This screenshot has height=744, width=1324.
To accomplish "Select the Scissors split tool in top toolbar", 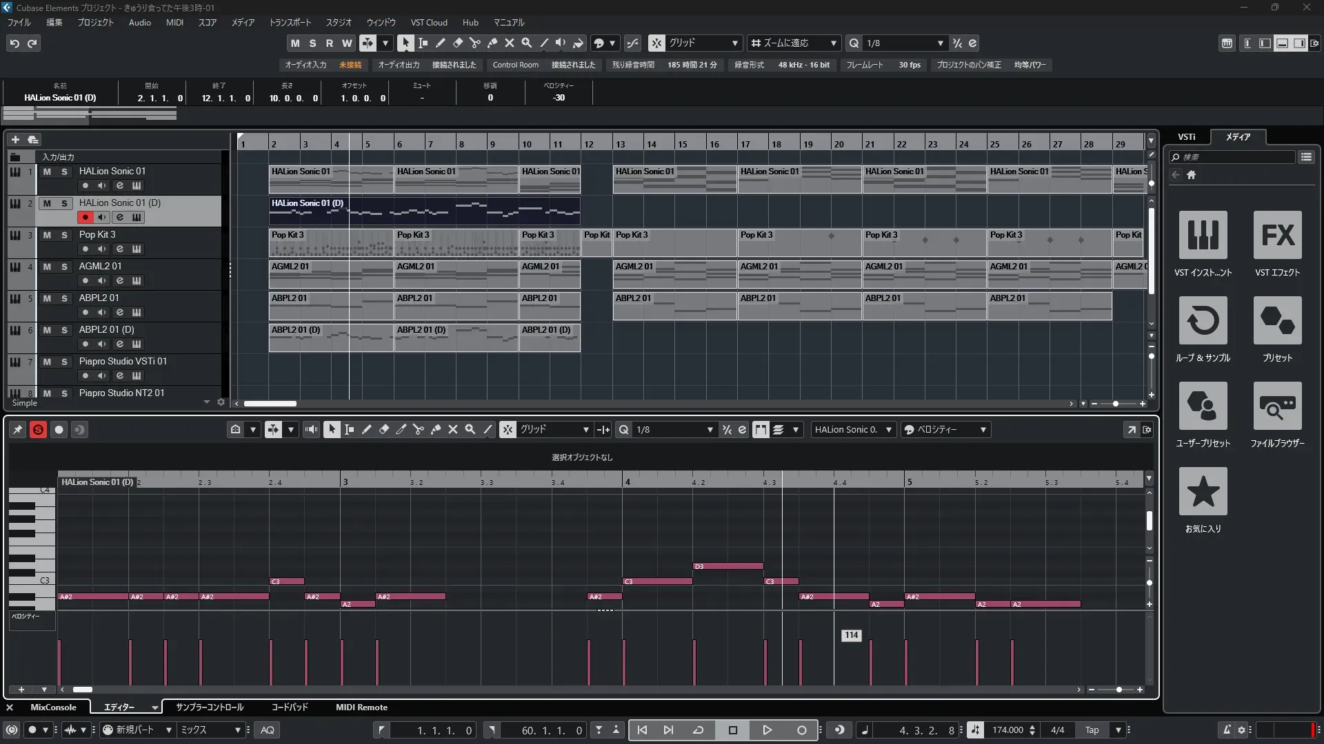I will (474, 43).
